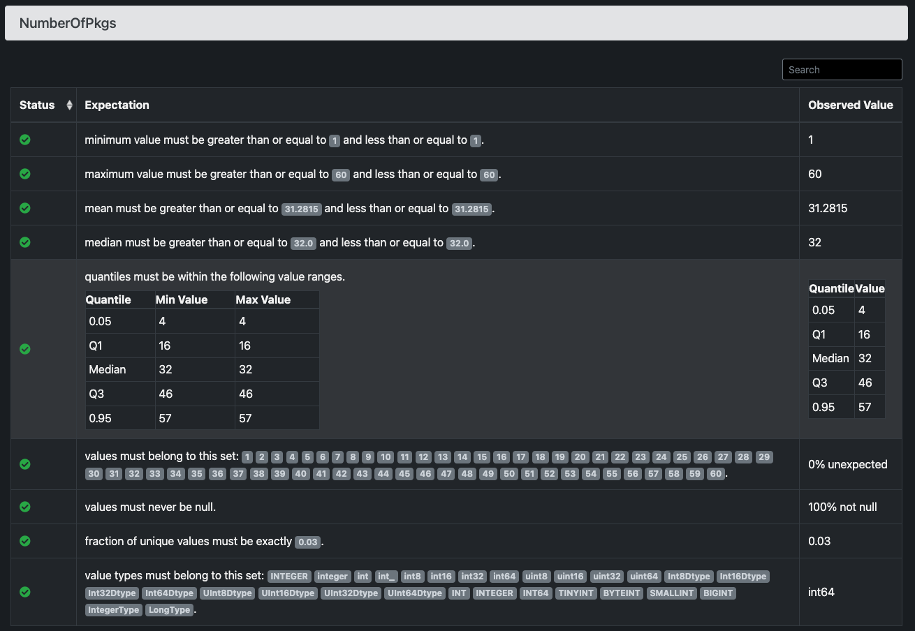
Task: Collapse the NumberOfPkgs section header
Action: (x=456, y=23)
